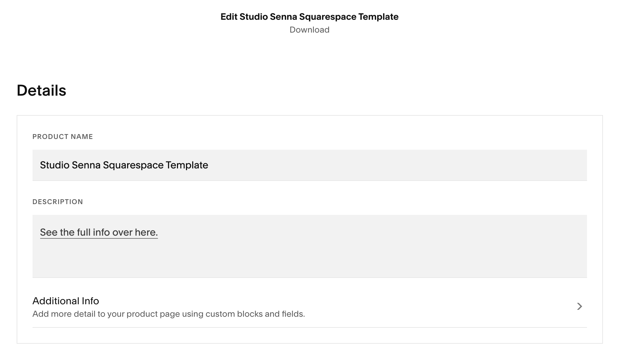Click the chevron arrow beside Additional Info
The height and width of the screenshot is (359, 622).
click(579, 306)
